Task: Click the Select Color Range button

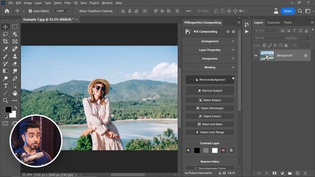Action: pyautogui.click(x=210, y=132)
